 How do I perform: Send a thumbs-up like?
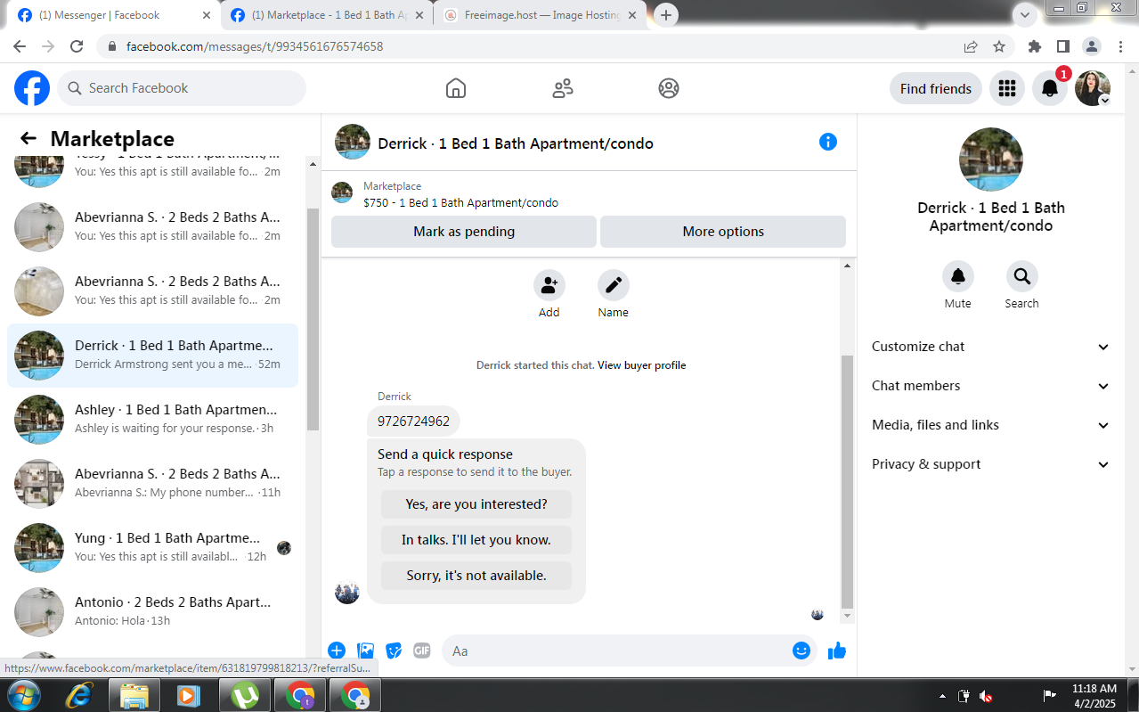[837, 651]
